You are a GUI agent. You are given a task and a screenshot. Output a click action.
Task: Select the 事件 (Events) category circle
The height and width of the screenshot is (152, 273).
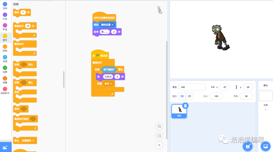pyautogui.click(x=5, y=36)
